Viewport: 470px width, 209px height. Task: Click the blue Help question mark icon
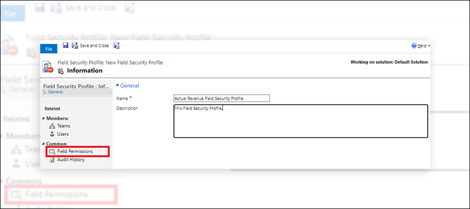pyautogui.click(x=414, y=45)
